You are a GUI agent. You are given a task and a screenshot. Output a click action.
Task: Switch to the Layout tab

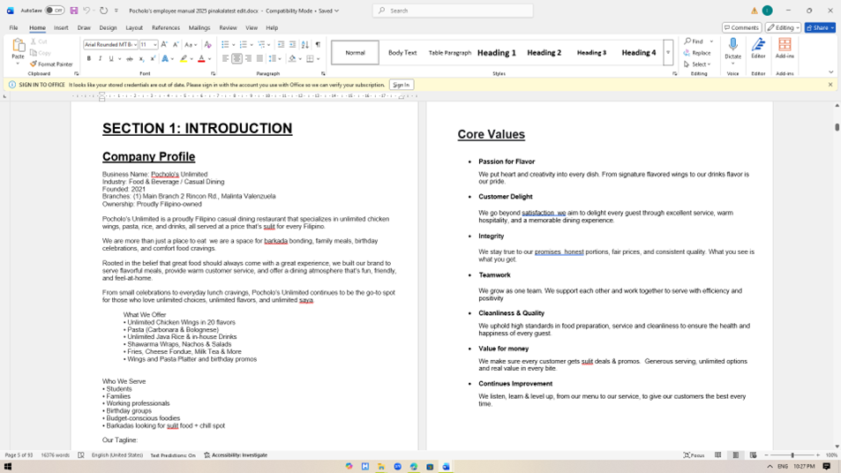coord(134,28)
